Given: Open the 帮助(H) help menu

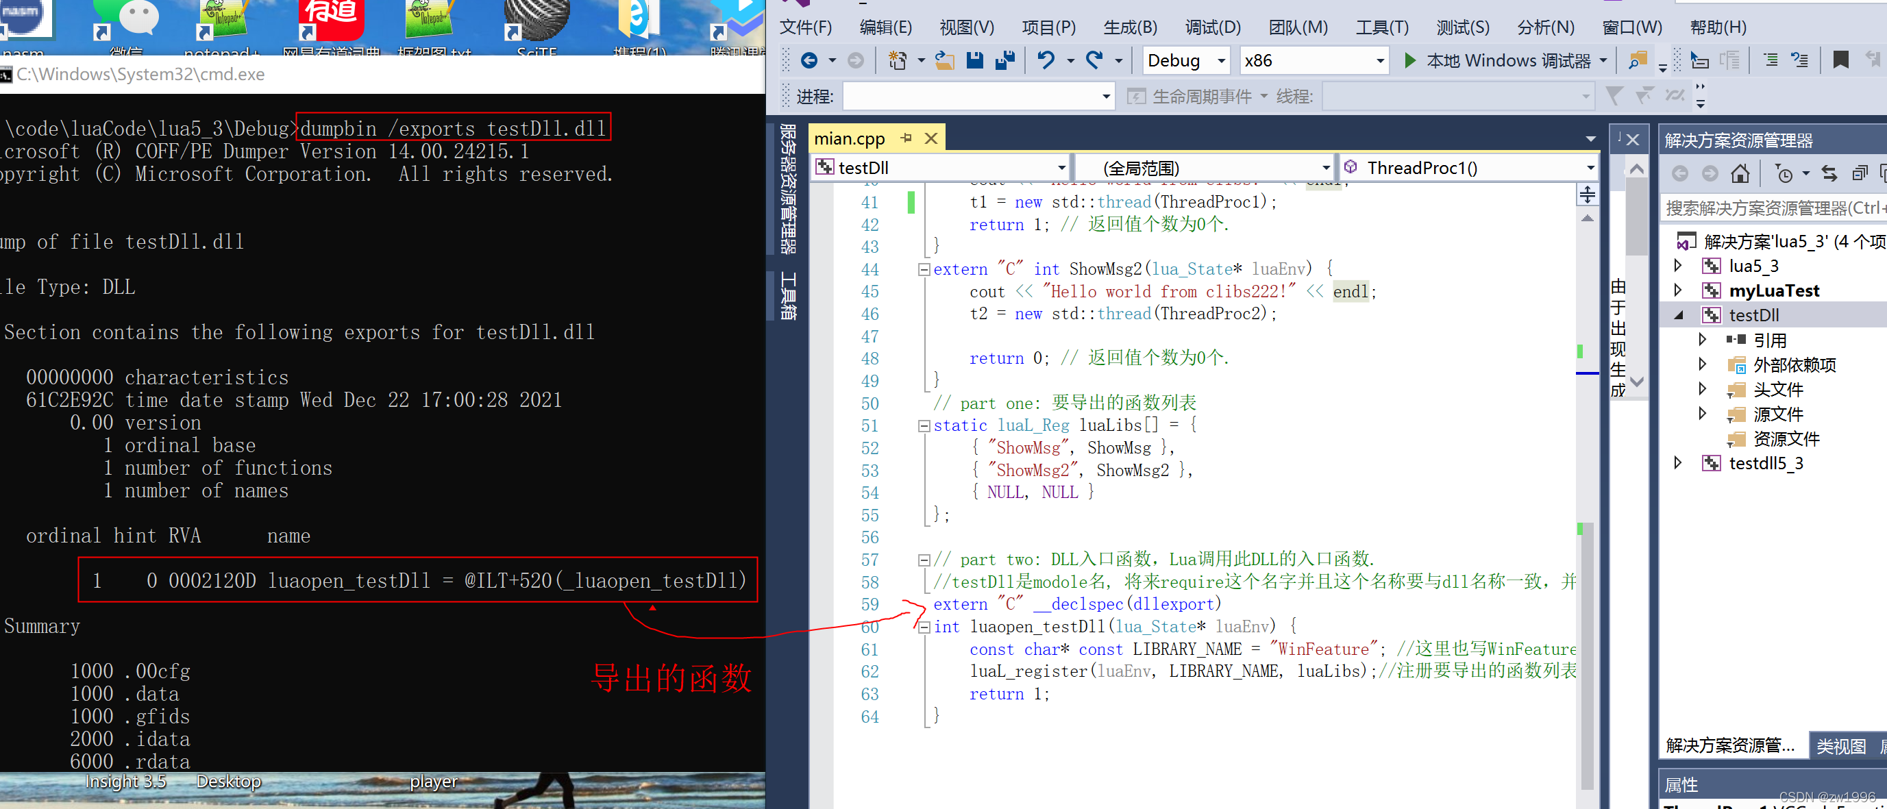Looking at the screenshot, I should tap(1718, 27).
